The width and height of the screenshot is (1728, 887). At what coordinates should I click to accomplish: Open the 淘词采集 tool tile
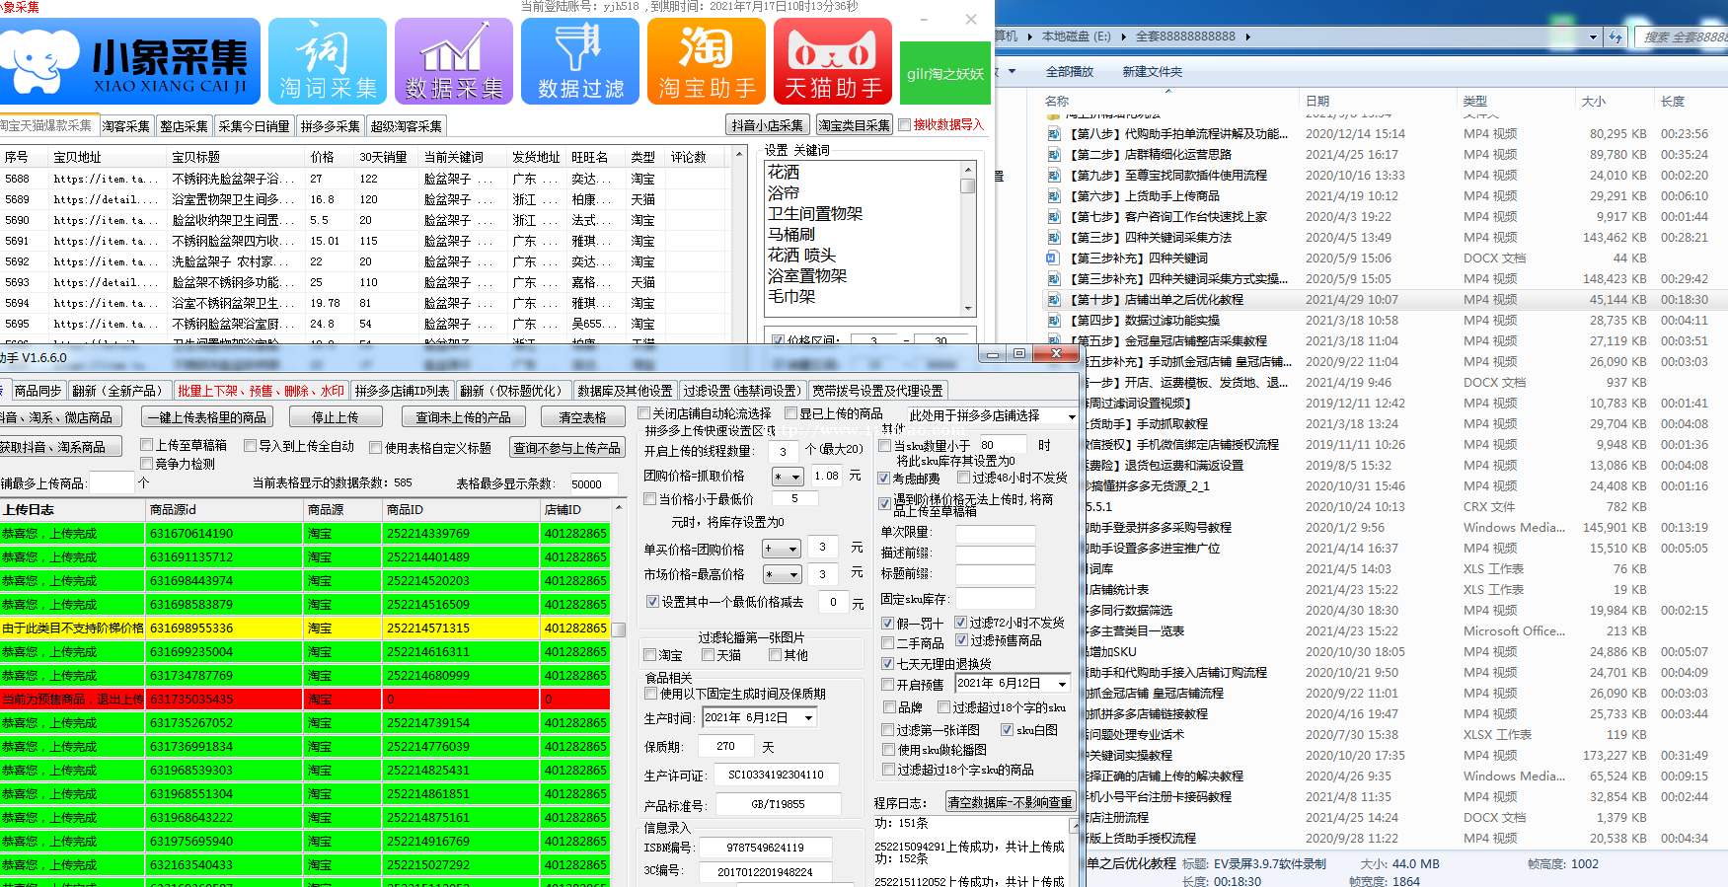[x=328, y=61]
